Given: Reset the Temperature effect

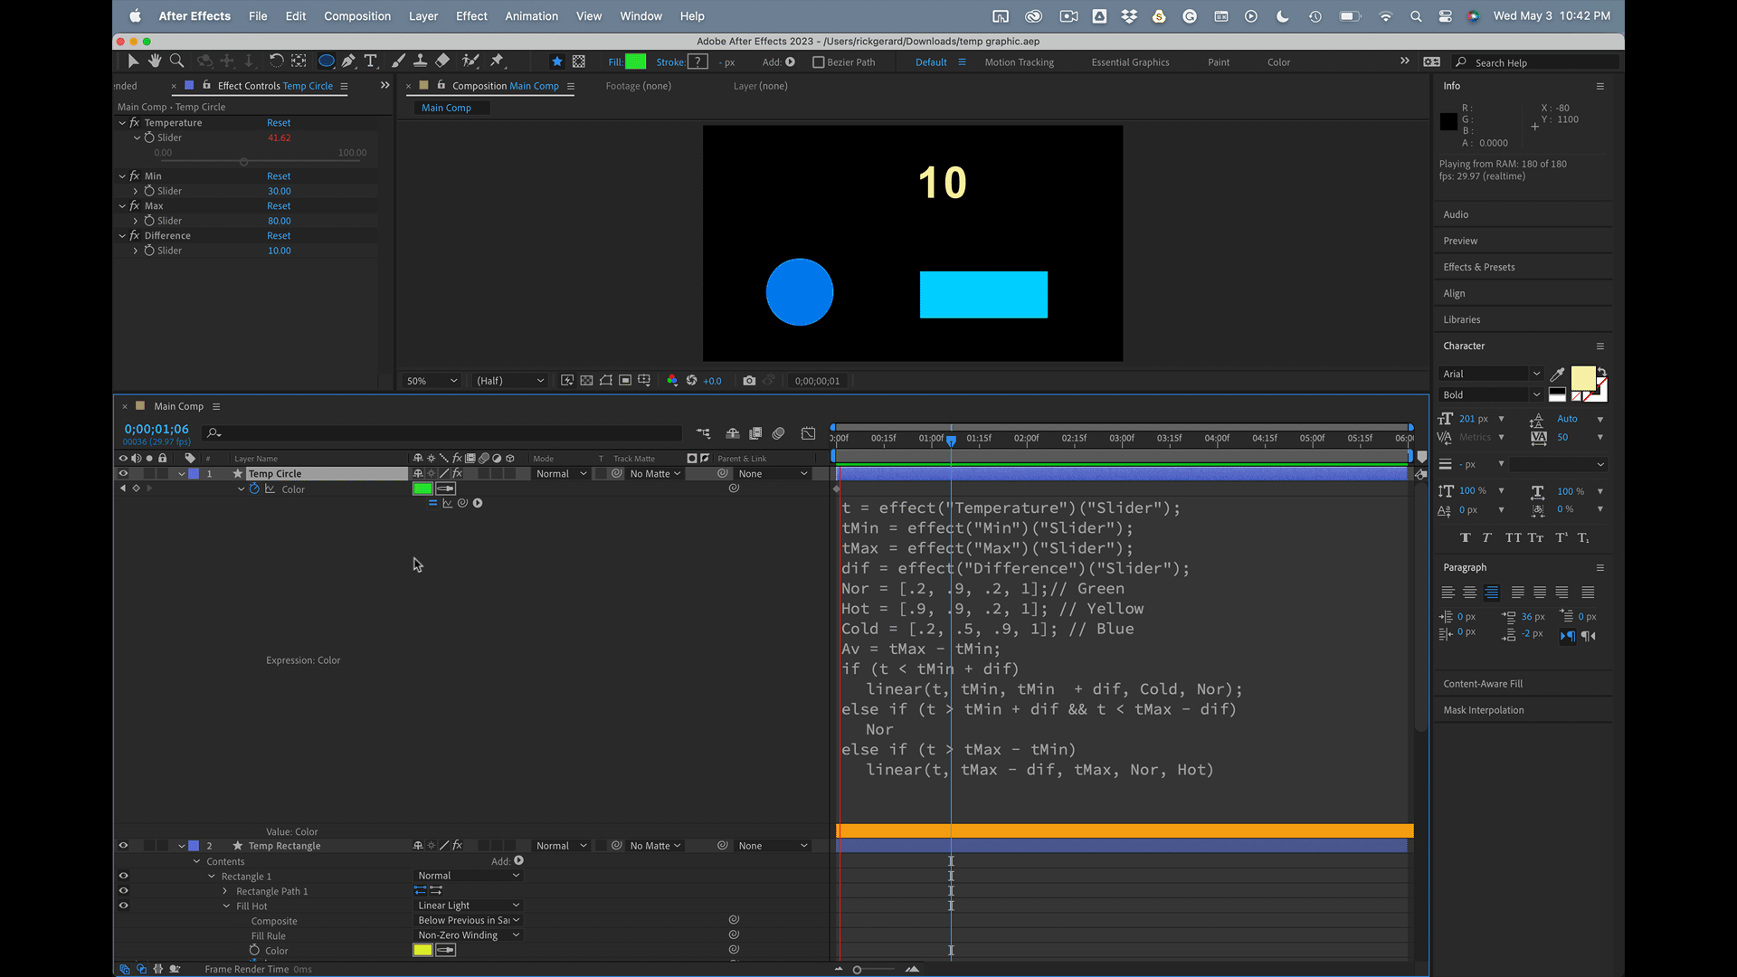Looking at the screenshot, I should (x=279, y=122).
